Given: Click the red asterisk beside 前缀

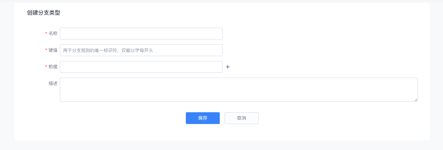Looking at the screenshot, I should 46,67.
